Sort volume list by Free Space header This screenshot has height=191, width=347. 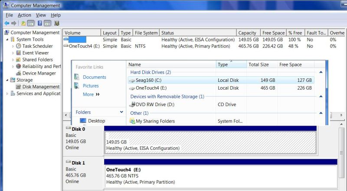(274, 33)
